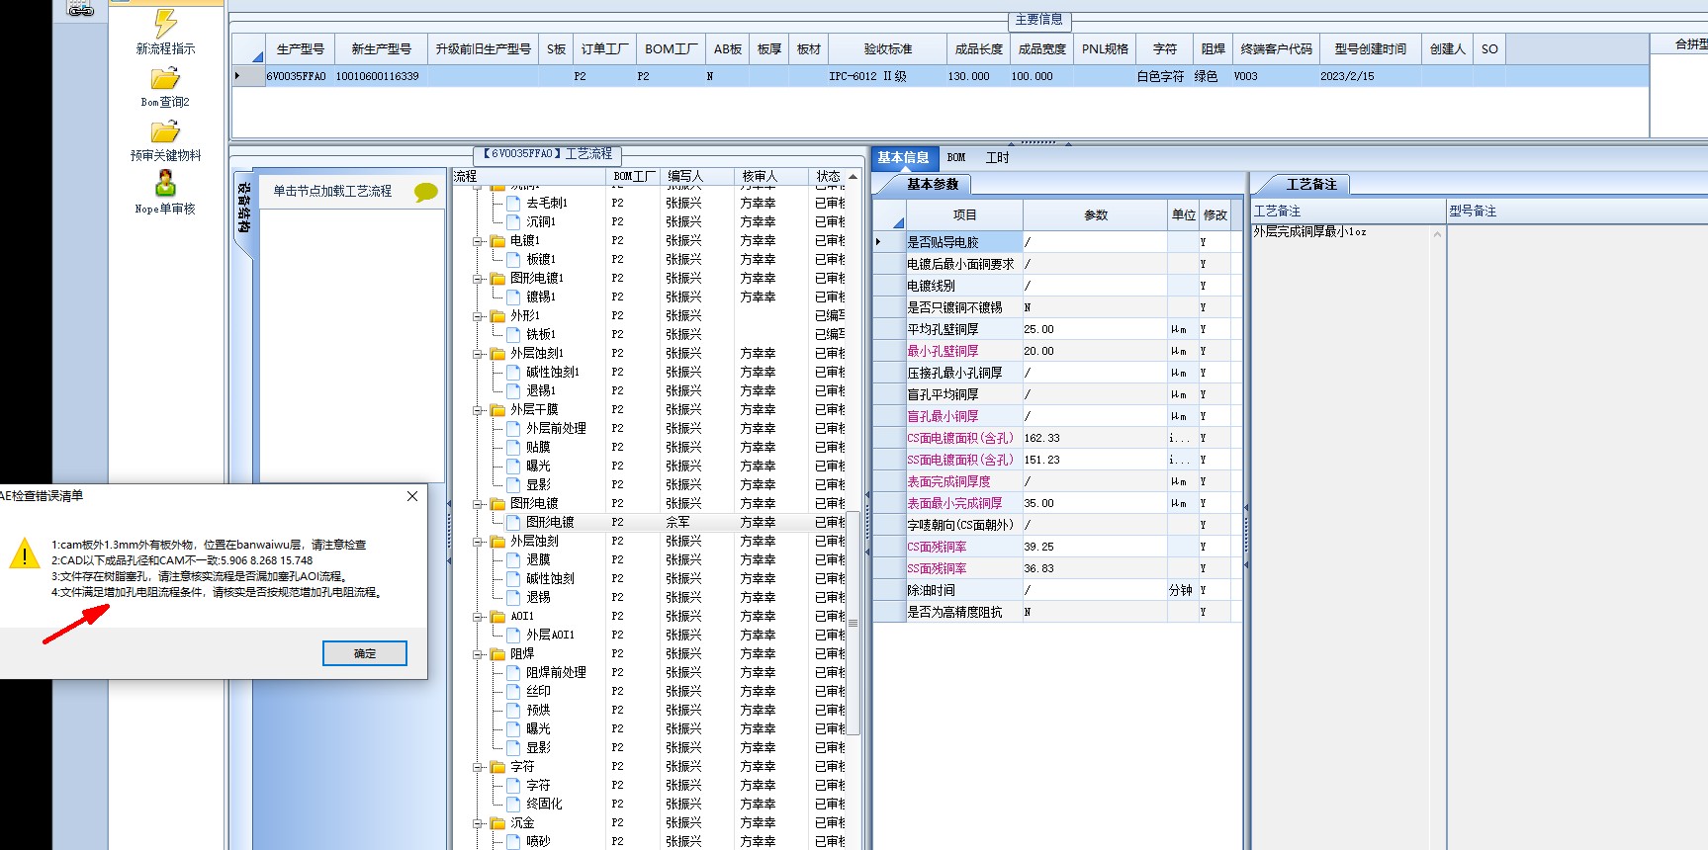Click the 图形电镀 document icon in tree

pyautogui.click(x=513, y=522)
